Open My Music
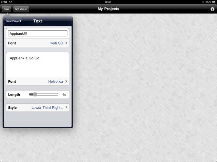Image resolution: width=217 pixels, height=162 pixels. click(x=21, y=9)
